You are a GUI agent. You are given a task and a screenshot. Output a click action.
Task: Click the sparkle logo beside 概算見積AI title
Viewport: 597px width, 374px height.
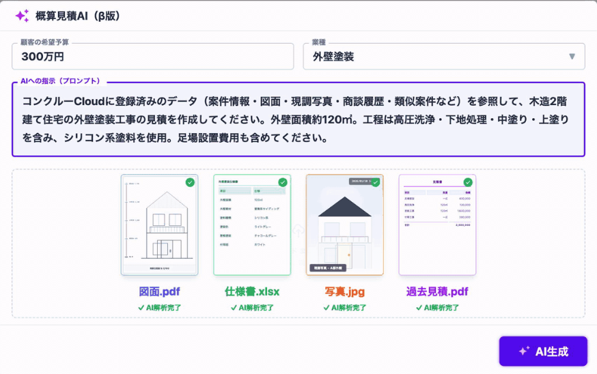click(22, 16)
